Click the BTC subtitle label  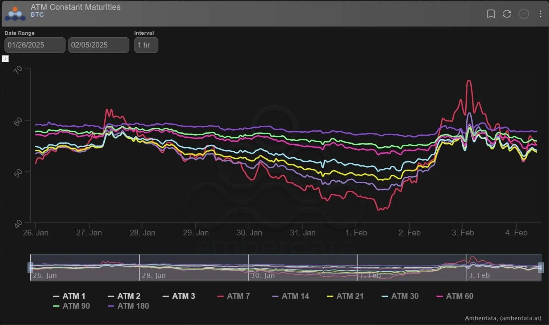37,15
